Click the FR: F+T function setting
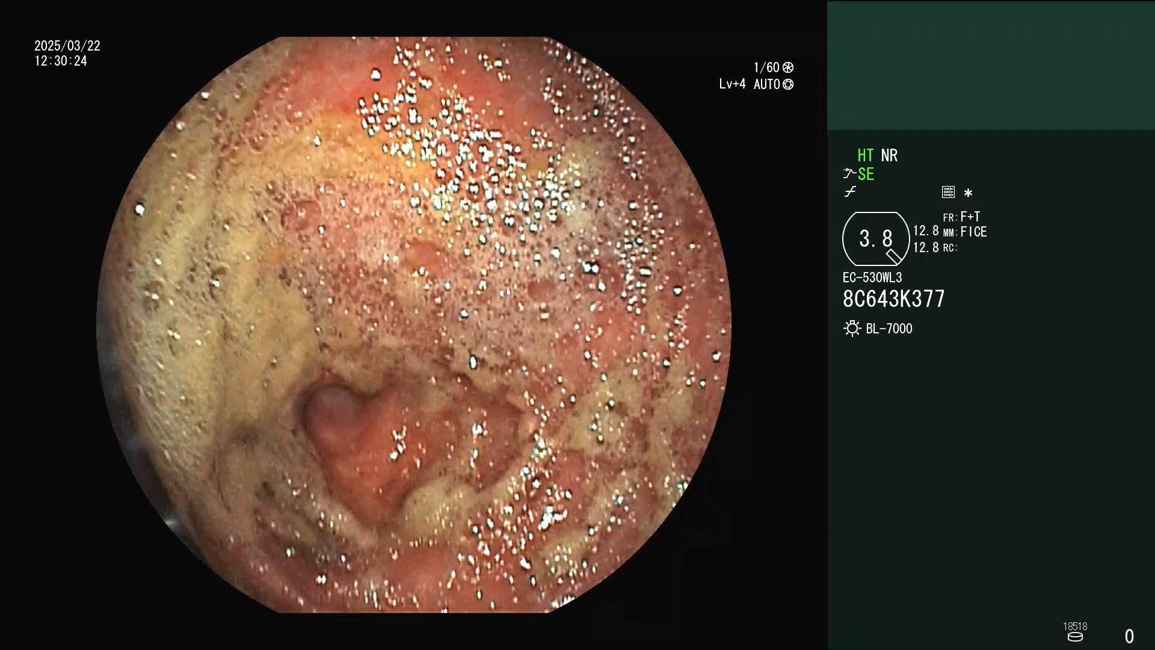The height and width of the screenshot is (650, 1155). pos(961,217)
